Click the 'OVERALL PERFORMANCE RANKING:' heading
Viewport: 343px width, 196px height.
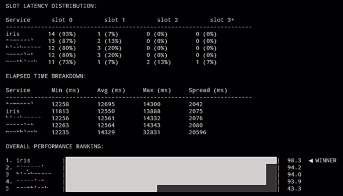55,146
